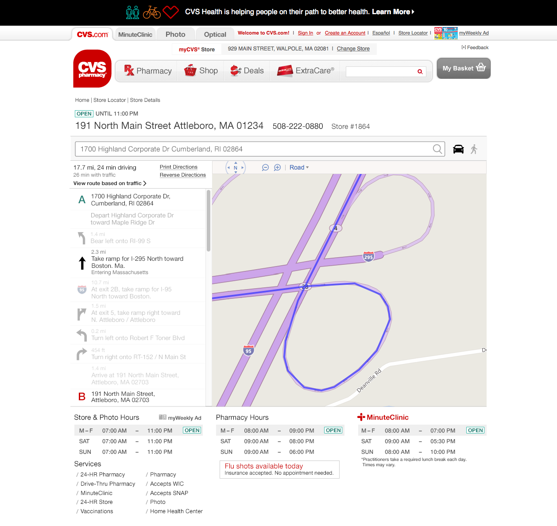The height and width of the screenshot is (526, 557).
Task: Select step Turn left onto Robert F Toner
Action: tap(138, 335)
